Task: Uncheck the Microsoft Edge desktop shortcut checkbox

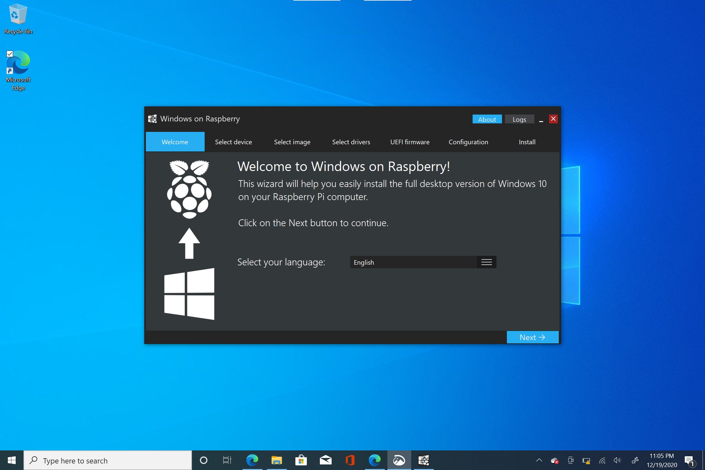Action: (x=9, y=54)
